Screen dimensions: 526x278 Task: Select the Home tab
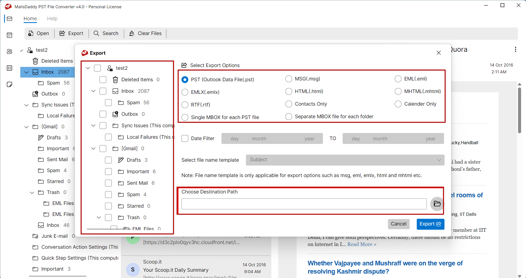coord(30,19)
